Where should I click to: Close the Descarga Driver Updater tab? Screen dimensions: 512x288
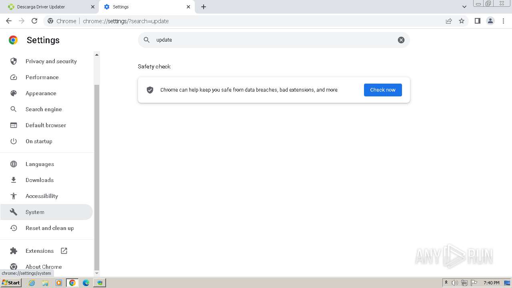point(93,7)
